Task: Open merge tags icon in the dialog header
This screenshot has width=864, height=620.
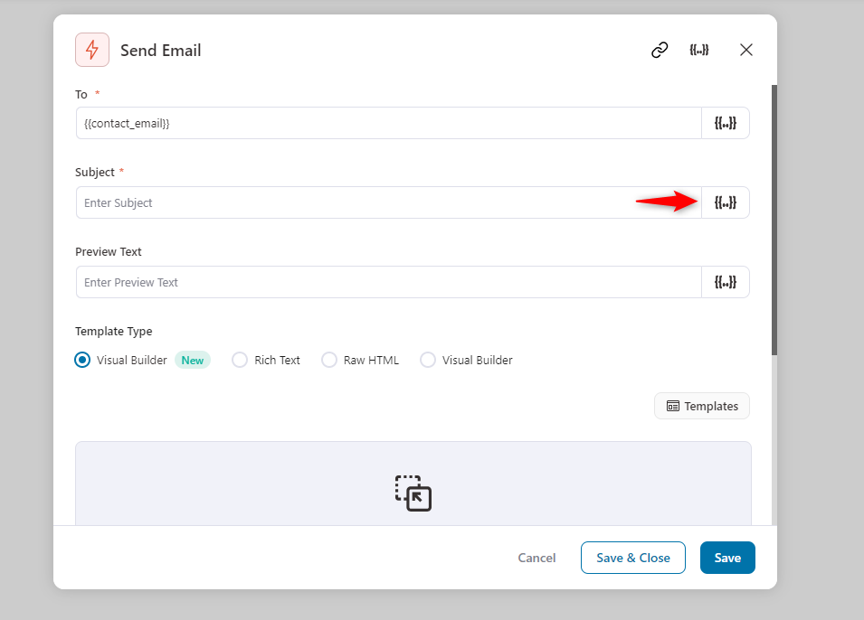Action: 699,50
